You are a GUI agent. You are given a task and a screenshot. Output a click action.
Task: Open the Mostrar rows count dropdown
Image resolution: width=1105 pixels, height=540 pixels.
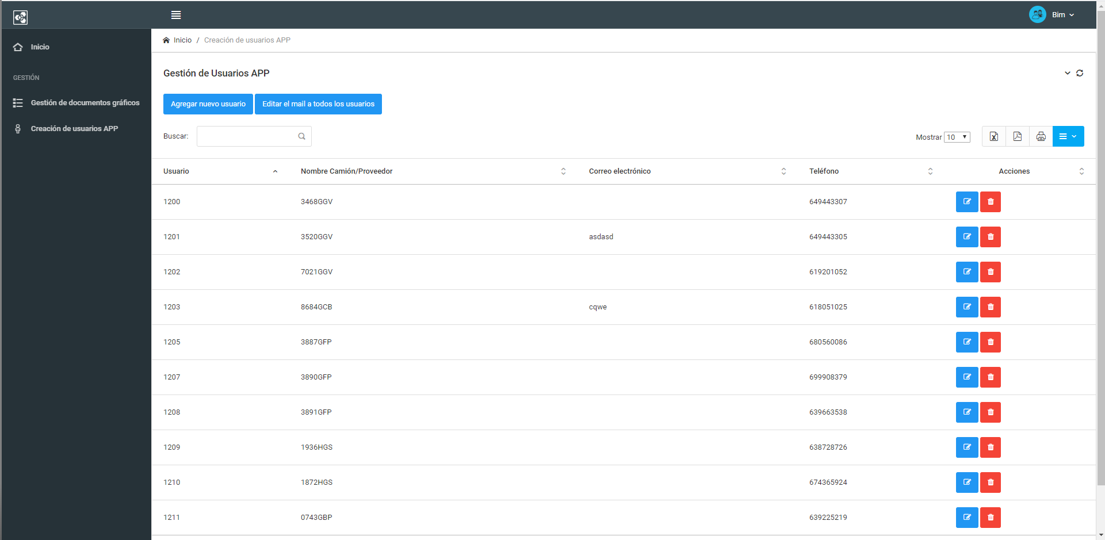pos(957,137)
